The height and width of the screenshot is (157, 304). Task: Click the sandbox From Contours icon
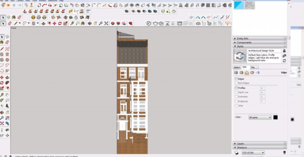point(53,17)
